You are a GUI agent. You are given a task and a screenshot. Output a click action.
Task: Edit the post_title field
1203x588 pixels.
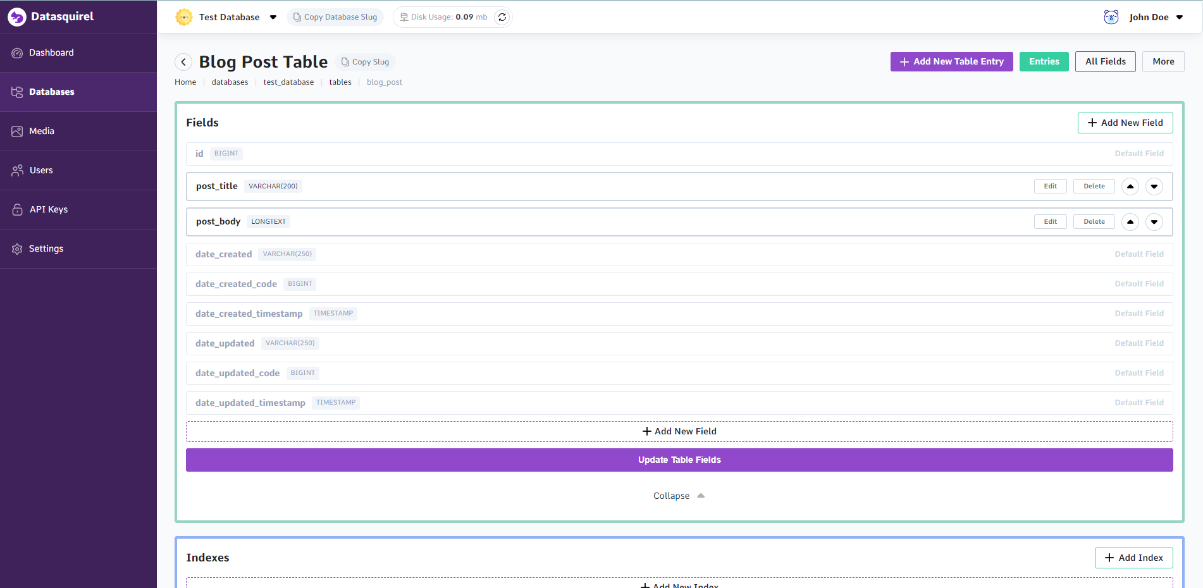click(1051, 187)
